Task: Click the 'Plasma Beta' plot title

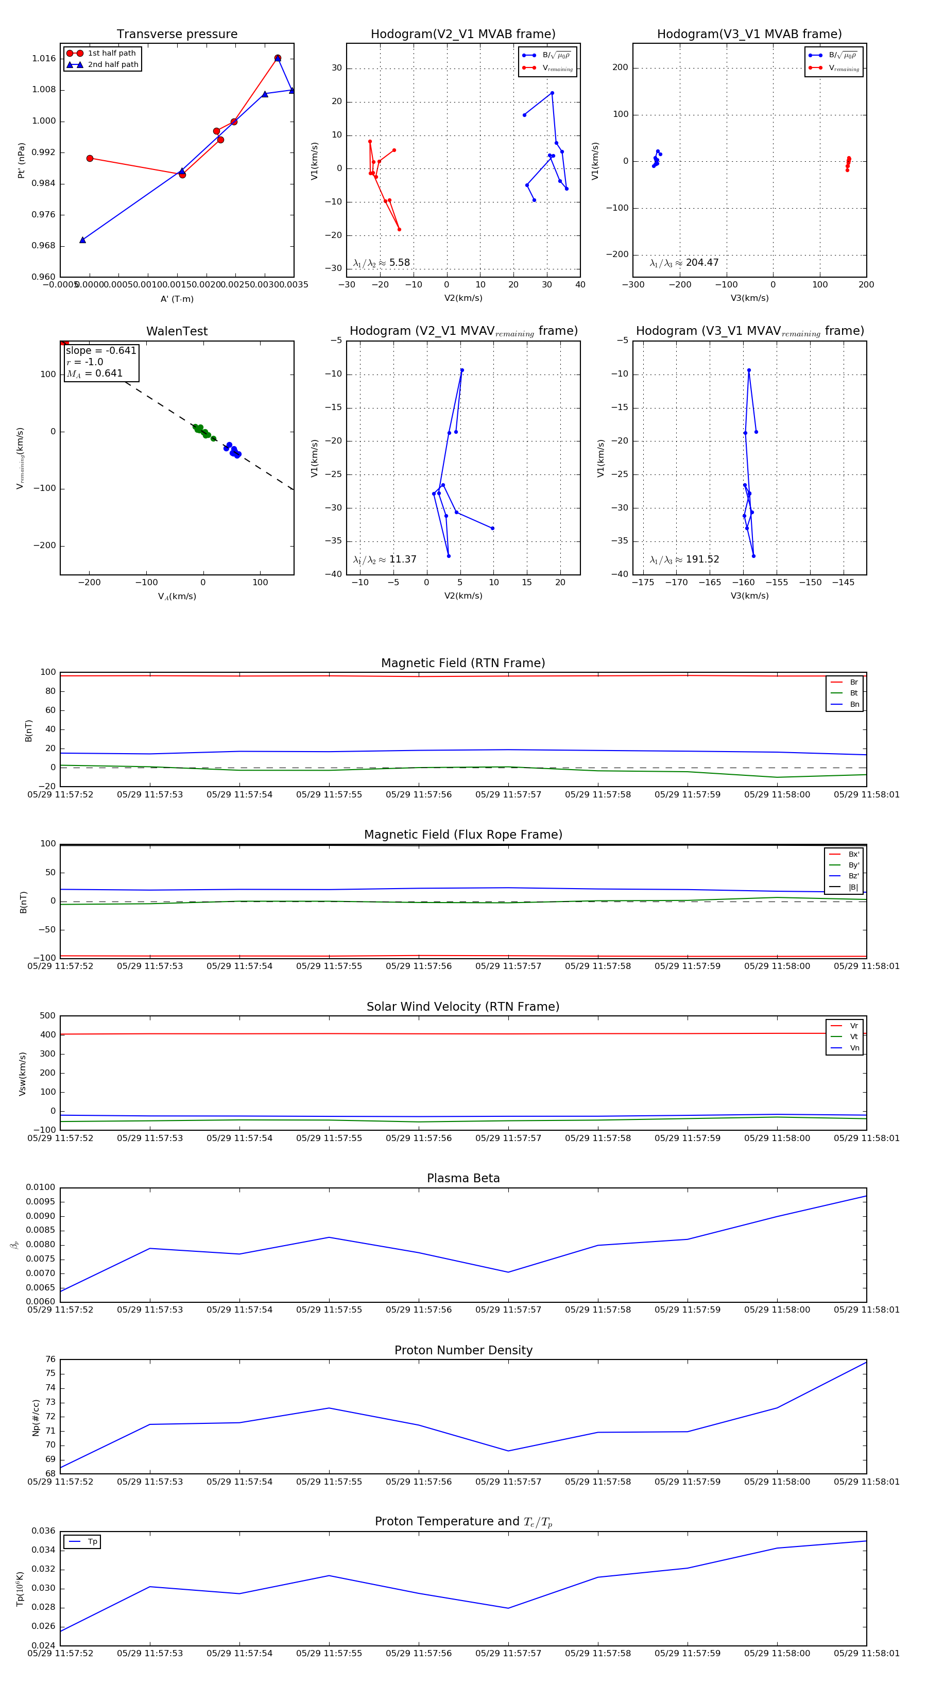Action: point(463,1179)
